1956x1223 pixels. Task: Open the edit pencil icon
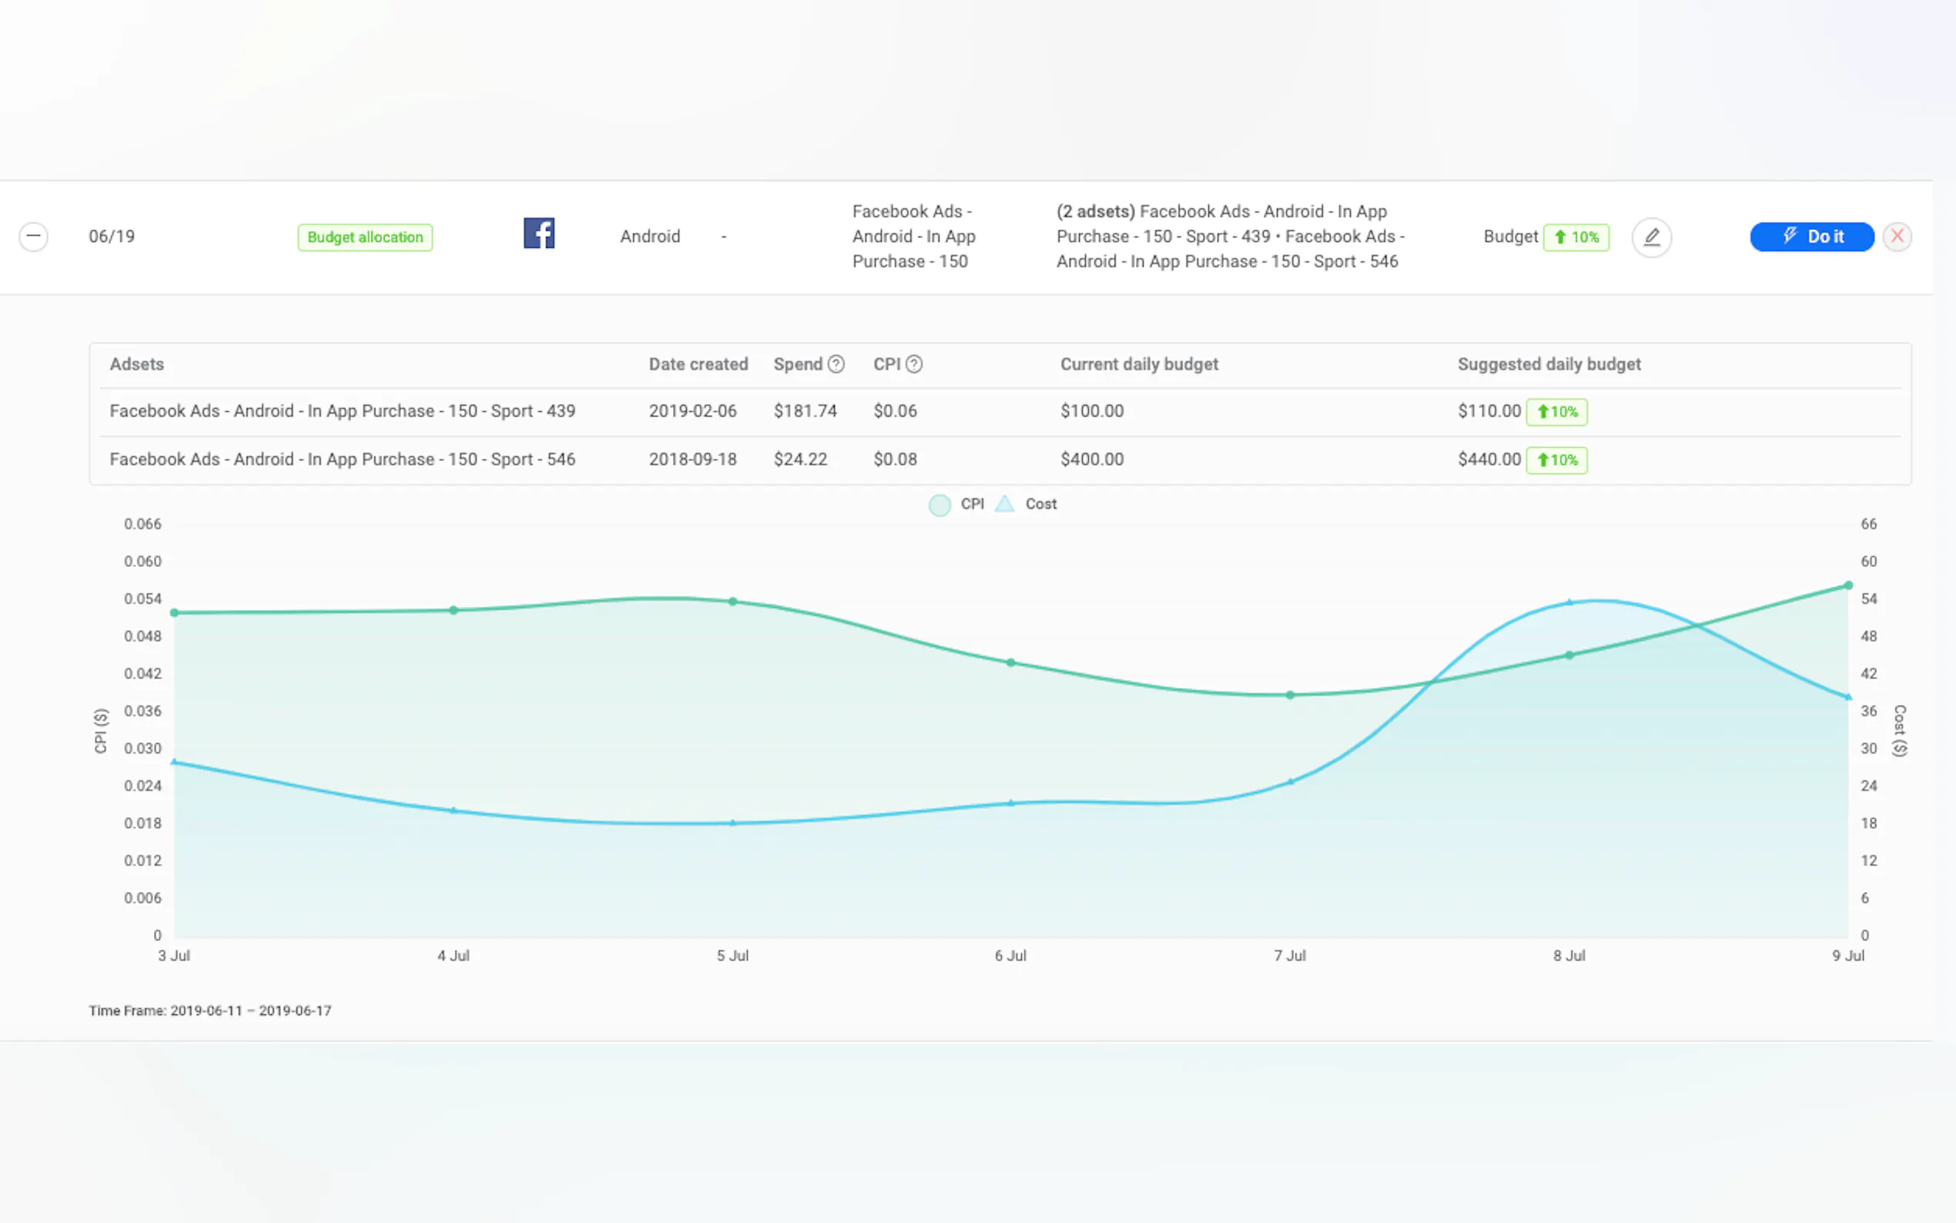pos(1651,237)
